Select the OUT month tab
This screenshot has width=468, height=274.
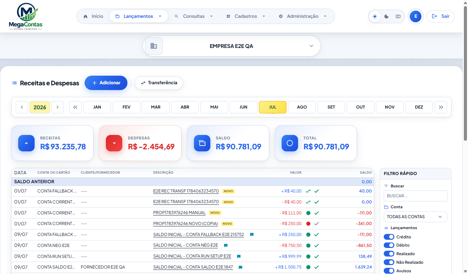tap(360, 107)
